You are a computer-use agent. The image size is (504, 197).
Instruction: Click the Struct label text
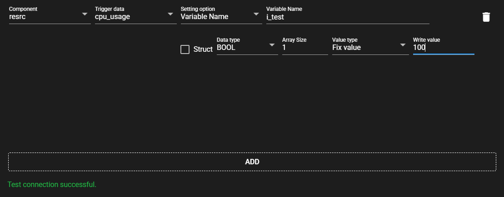point(203,49)
